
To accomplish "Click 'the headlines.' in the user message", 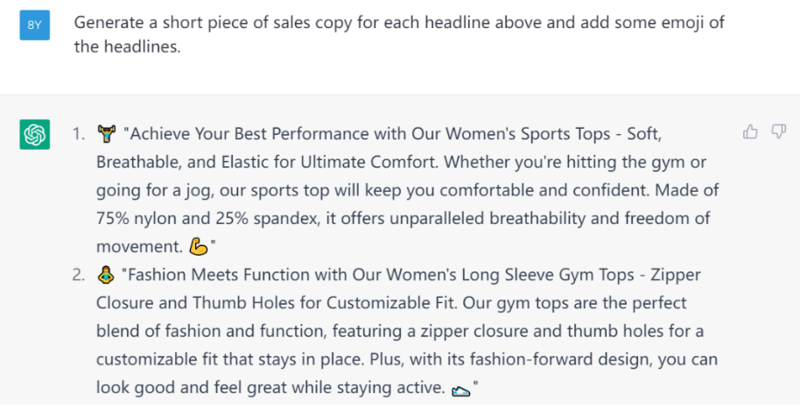I will point(128,47).
